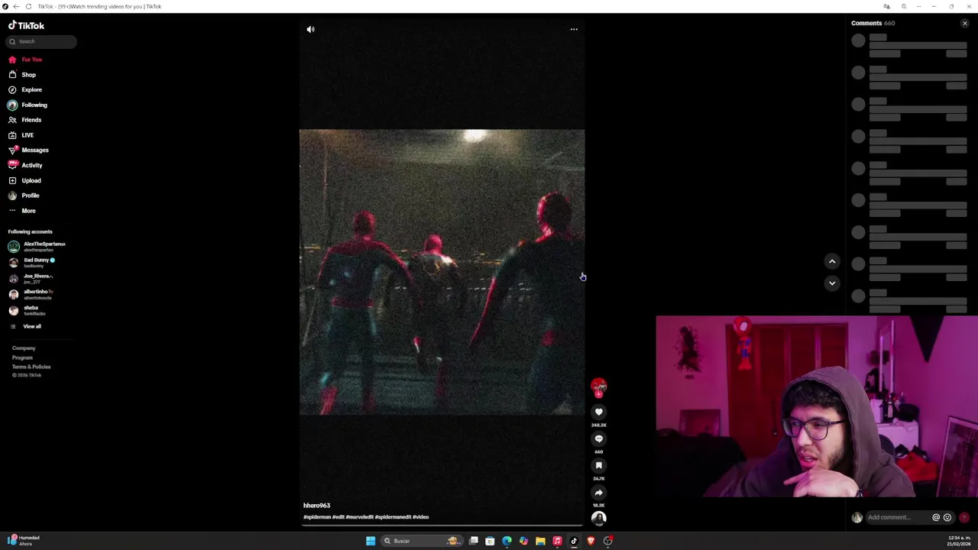Reload the page with refresh icon
Screen dimensions: 978x550
click(x=28, y=6)
